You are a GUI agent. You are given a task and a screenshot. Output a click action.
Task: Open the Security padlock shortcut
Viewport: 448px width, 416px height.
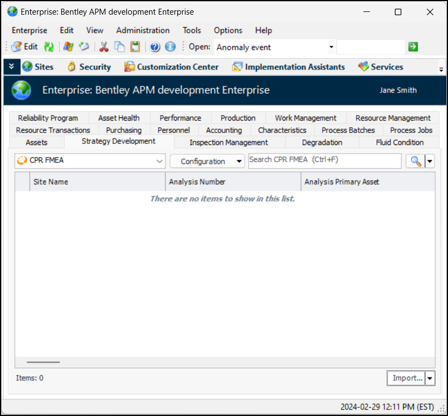[89, 67]
